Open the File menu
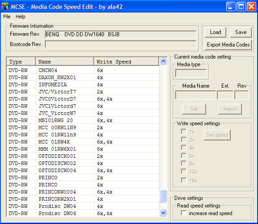258x224 pixels. 7,17
